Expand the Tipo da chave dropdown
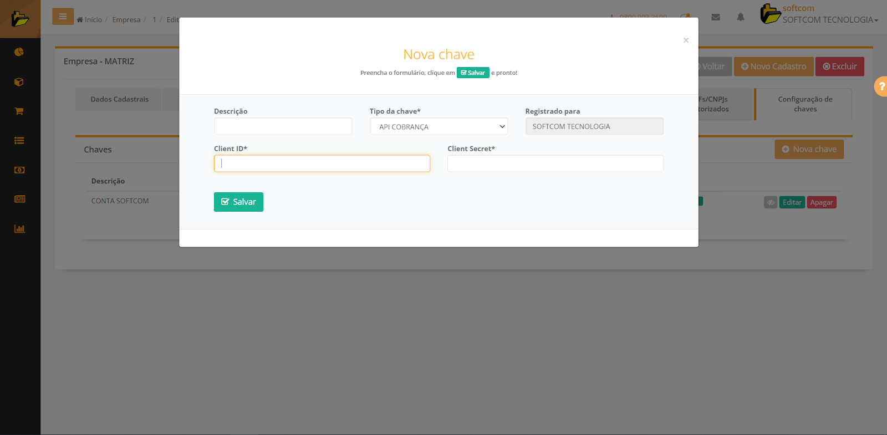This screenshot has width=887, height=435. coord(439,126)
